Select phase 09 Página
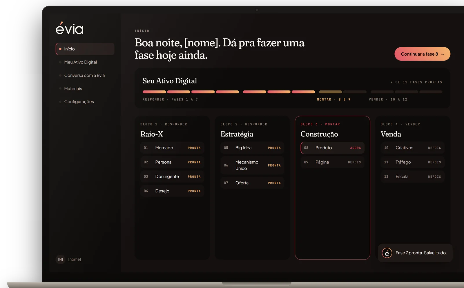The image size is (464, 288). pos(332,162)
